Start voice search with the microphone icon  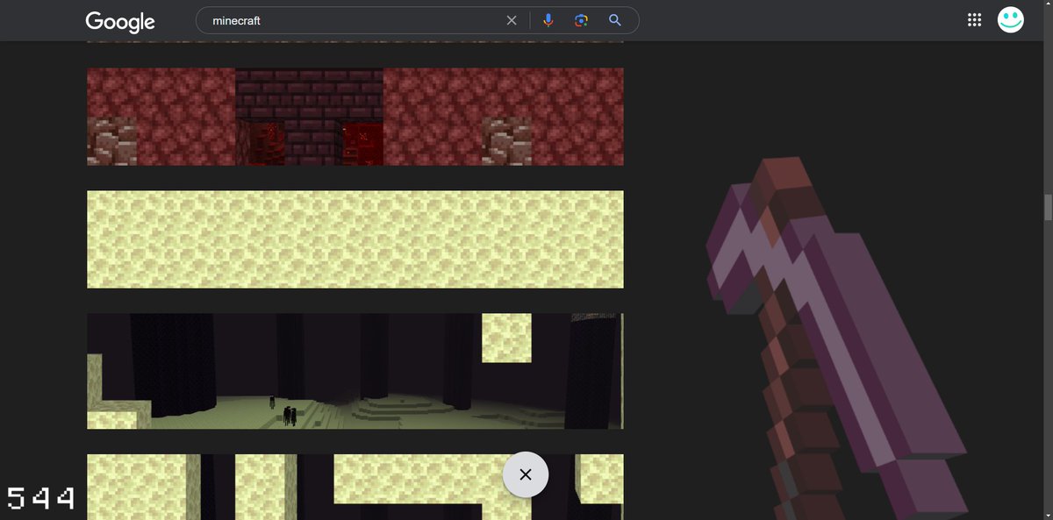pos(548,20)
